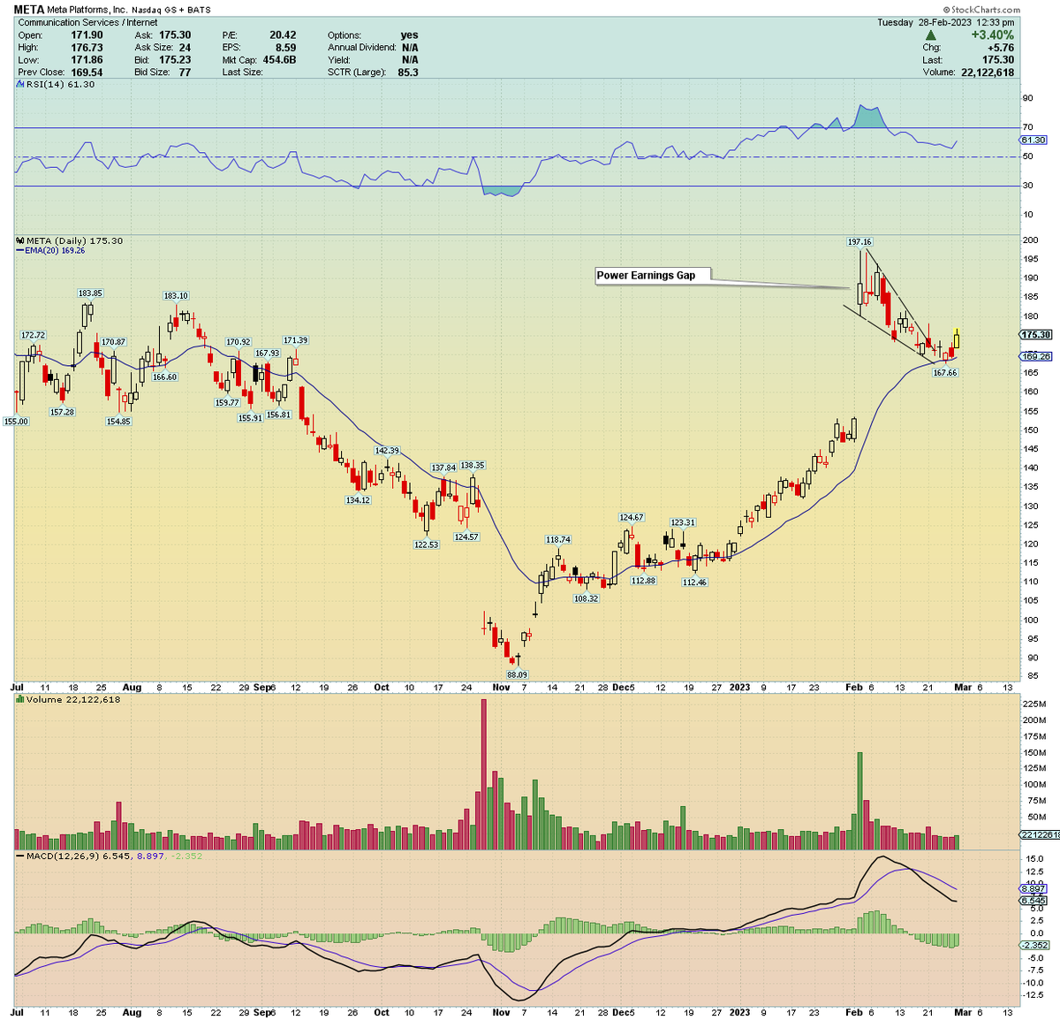Click the Bid value 175.23

pos(175,60)
